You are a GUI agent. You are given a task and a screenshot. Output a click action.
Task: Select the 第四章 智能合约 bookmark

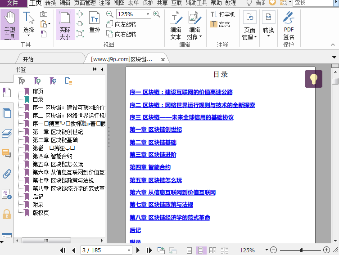coord(52,156)
